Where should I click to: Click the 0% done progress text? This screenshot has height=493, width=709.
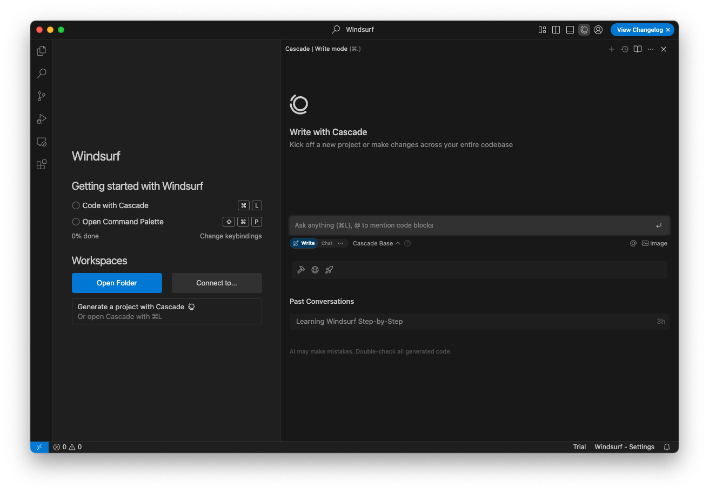pyautogui.click(x=85, y=236)
